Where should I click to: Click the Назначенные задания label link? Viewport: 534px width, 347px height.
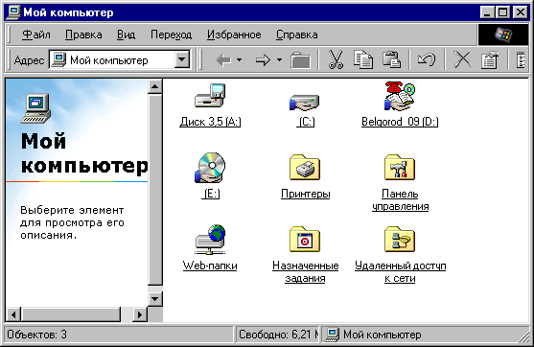coord(305,271)
